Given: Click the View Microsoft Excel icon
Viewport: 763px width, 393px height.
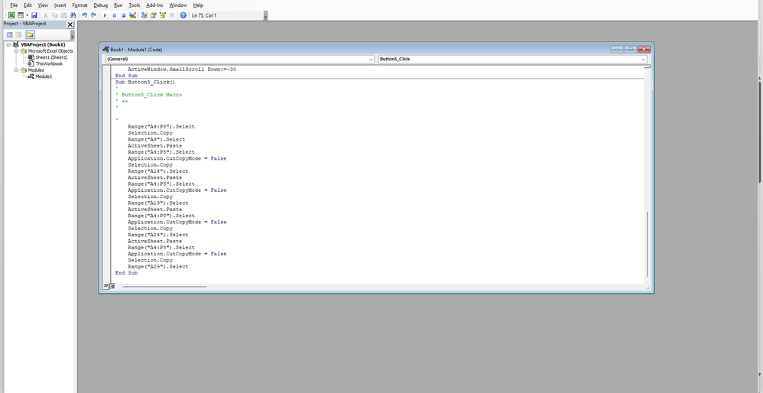Looking at the screenshot, I should click(11, 15).
